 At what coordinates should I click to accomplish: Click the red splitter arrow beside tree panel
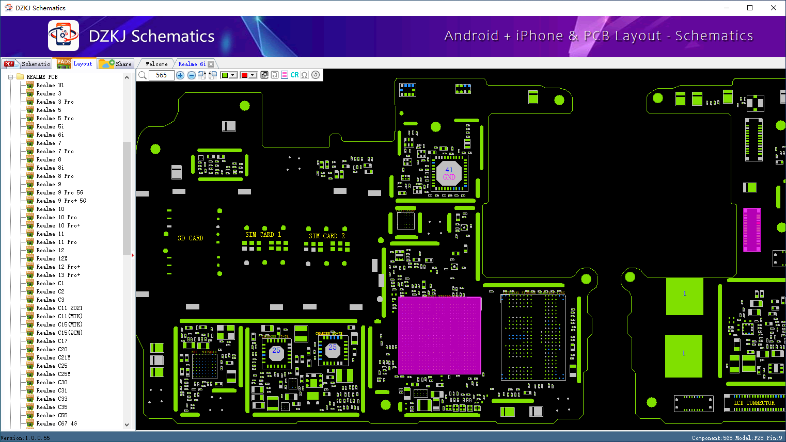133,255
